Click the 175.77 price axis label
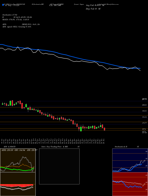 point(144,123)
